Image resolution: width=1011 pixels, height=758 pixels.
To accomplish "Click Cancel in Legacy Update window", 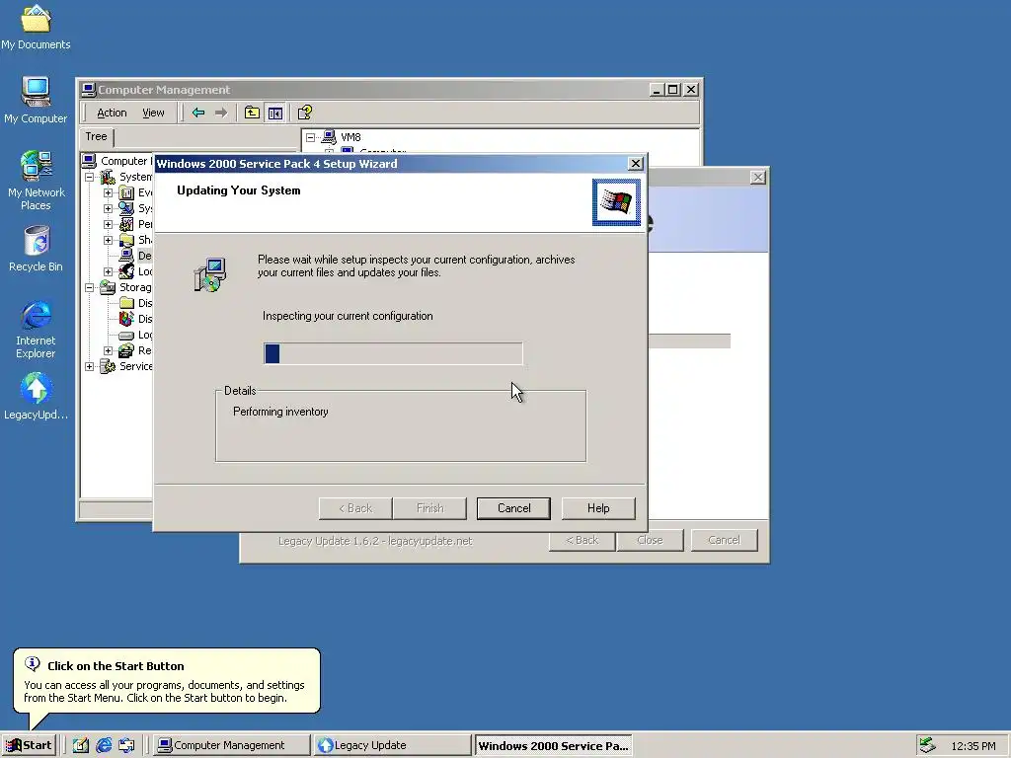I will (724, 540).
